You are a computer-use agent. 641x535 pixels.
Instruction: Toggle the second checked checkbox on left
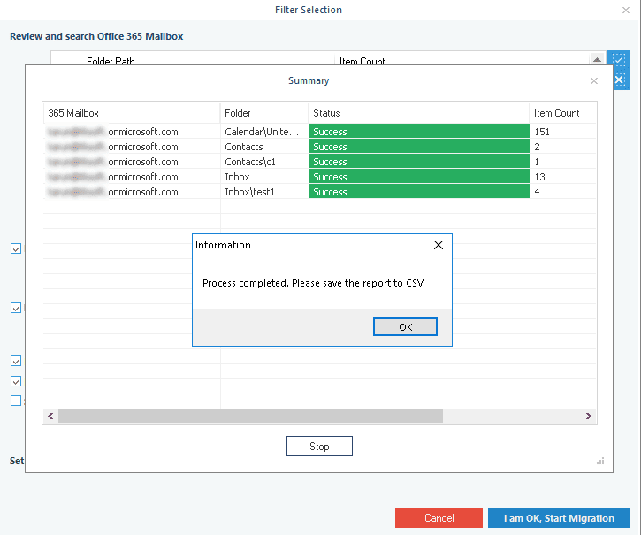(16, 308)
